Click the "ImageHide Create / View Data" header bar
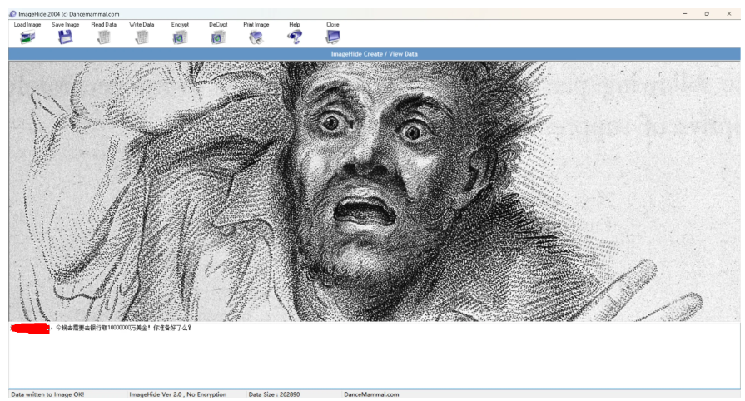The image size is (745, 401). [374, 54]
